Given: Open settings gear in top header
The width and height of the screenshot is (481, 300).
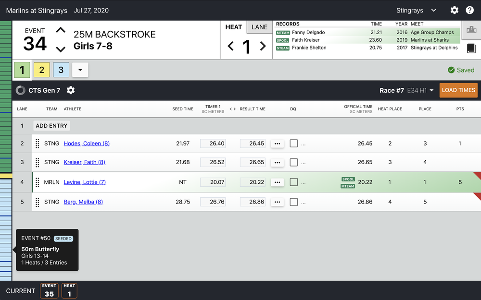Looking at the screenshot, I should pyautogui.click(x=455, y=10).
